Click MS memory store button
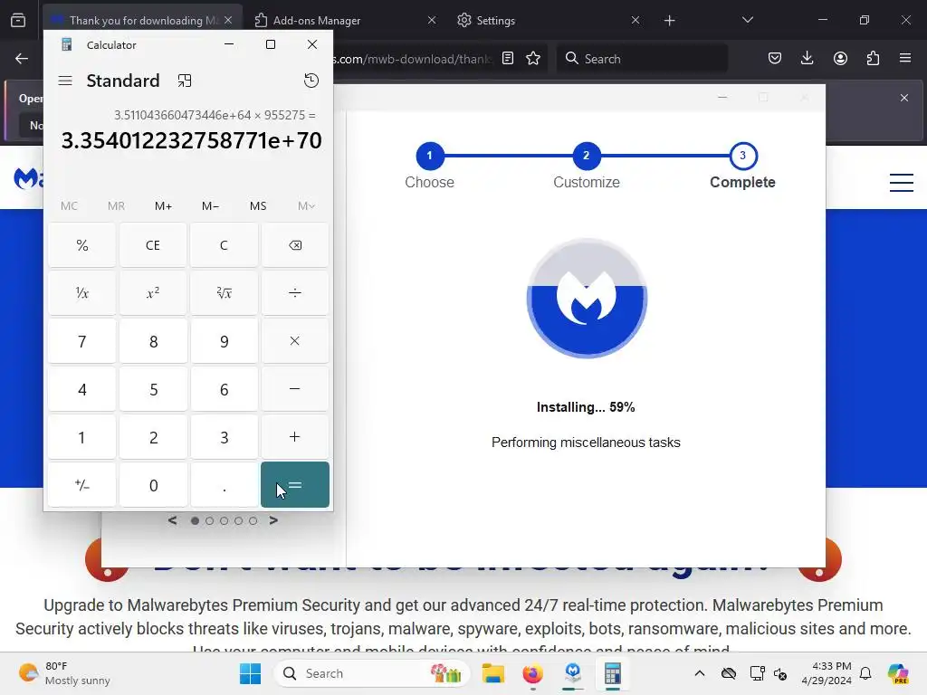This screenshot has width=927, height=695. tap(258, 205)
